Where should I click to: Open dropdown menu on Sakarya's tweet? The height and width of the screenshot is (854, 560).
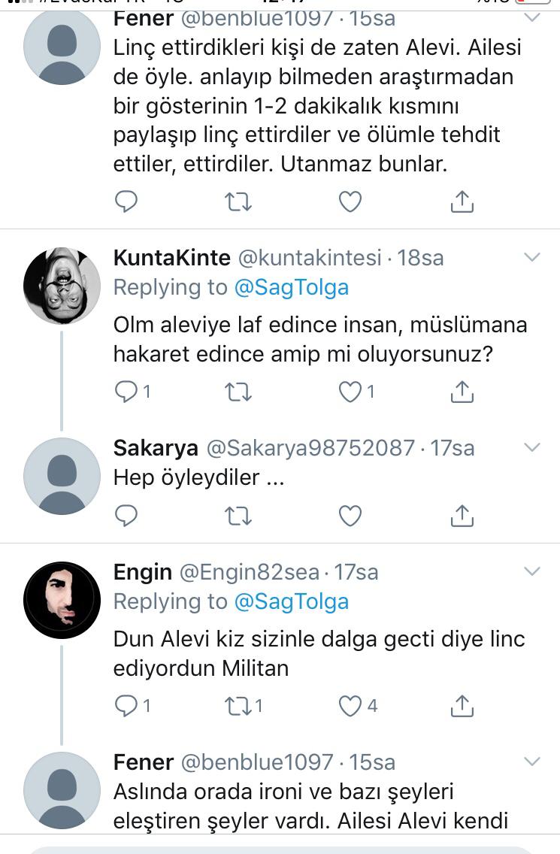pyautogui.click(x=531, y=447)
